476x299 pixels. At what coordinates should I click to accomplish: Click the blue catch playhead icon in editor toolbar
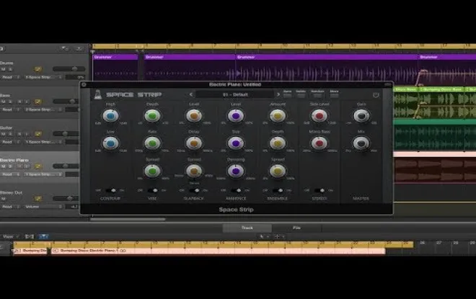(43, 236)
